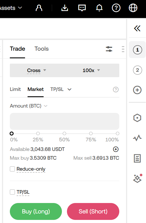Image resolution: width=146 pixels, height=223 pixels.
Task: Open the user profile icon
Action: 39,8
